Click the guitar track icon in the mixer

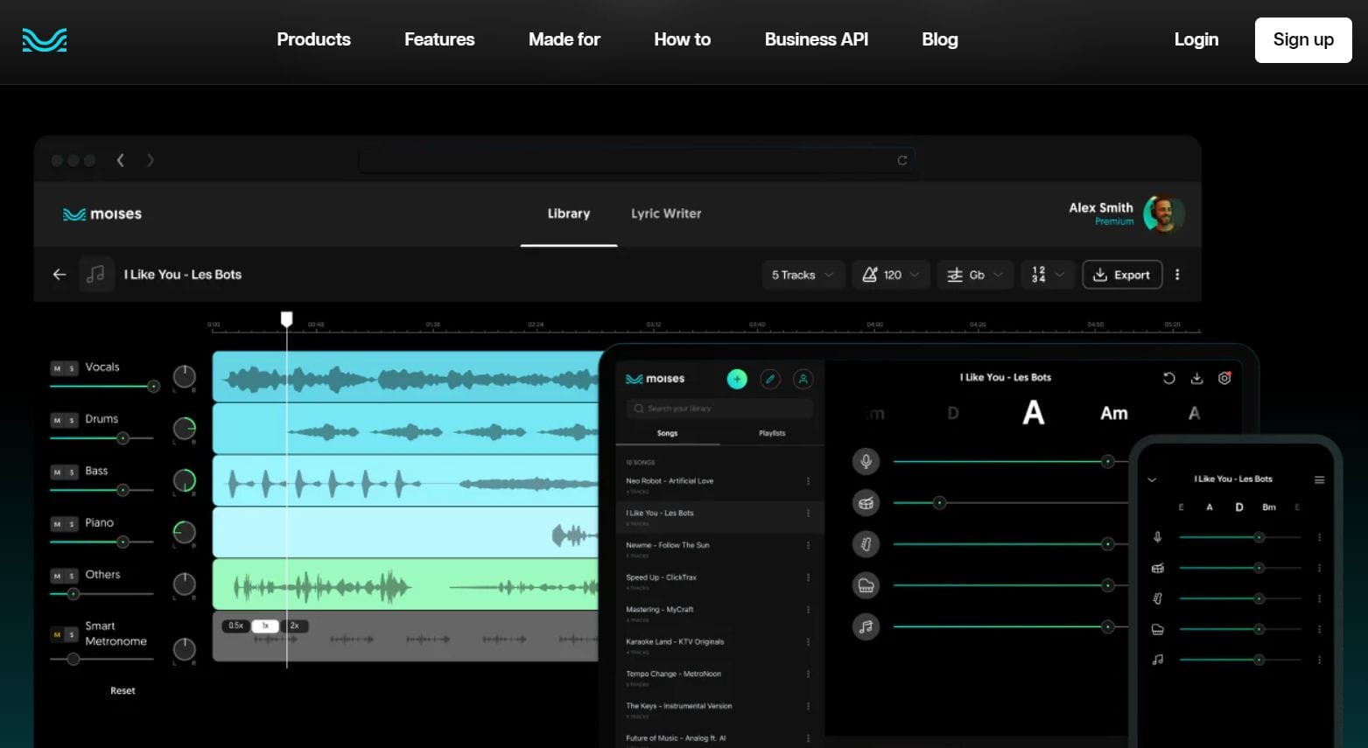(x=866, y=543)
